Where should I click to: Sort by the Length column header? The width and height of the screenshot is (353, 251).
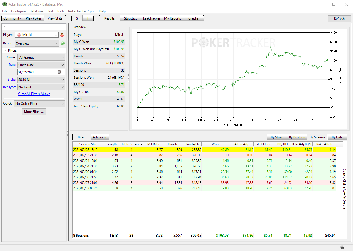(112, 144)
